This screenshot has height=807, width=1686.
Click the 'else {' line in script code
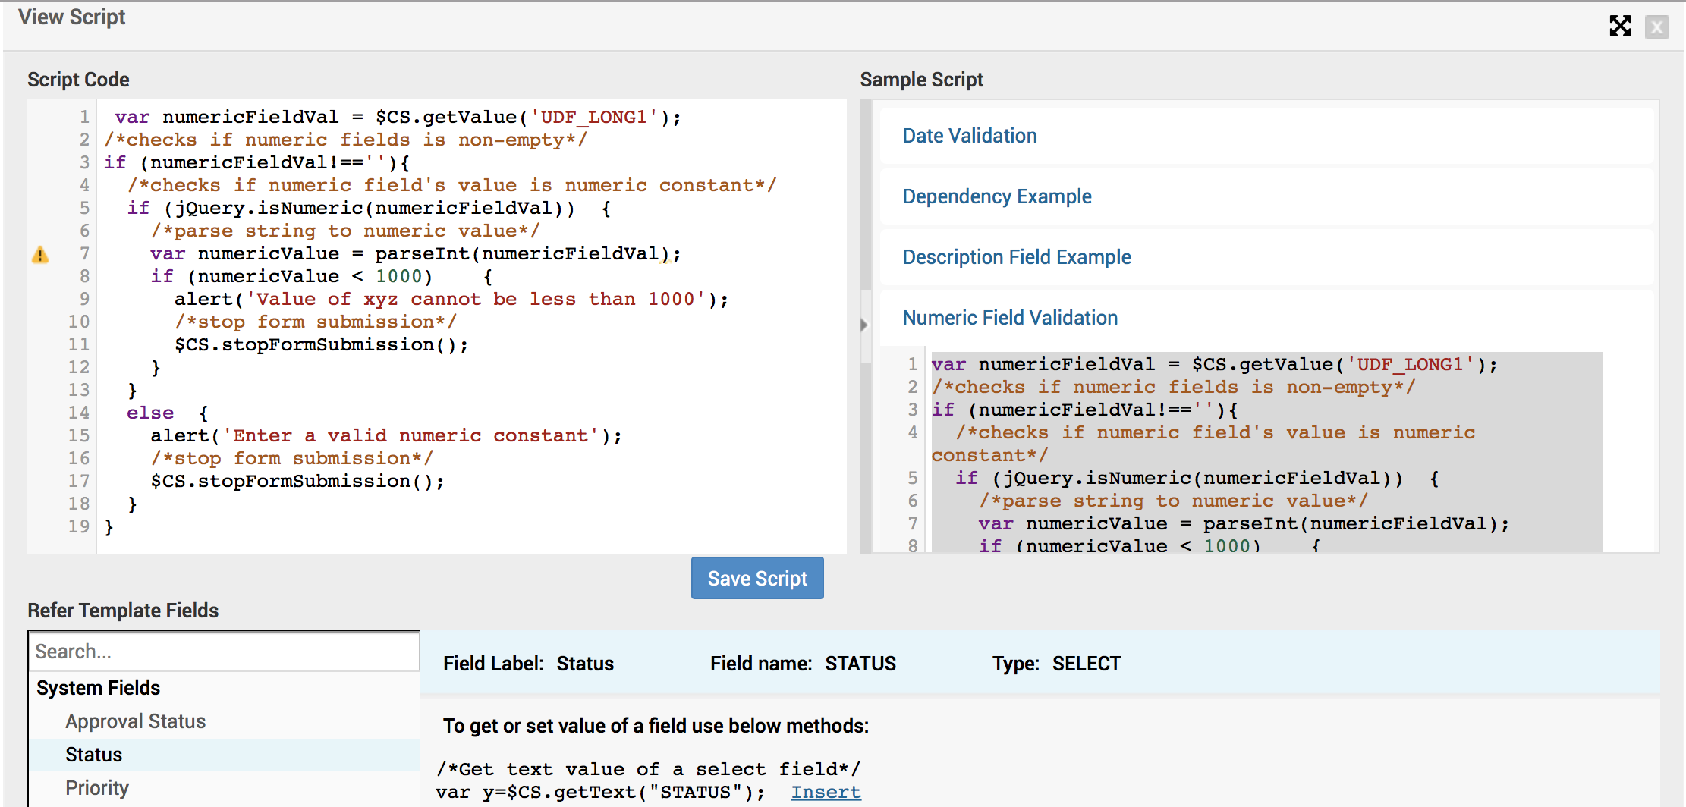[x=167, y=413]
